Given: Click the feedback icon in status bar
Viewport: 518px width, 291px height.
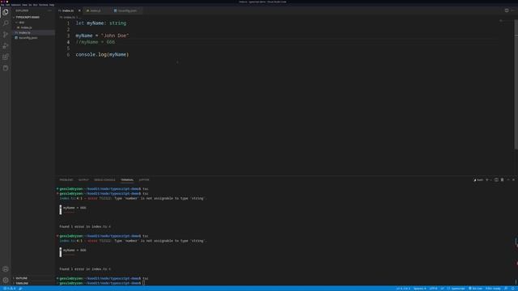Looking at the screenshot, I should (x=506, y=289).
